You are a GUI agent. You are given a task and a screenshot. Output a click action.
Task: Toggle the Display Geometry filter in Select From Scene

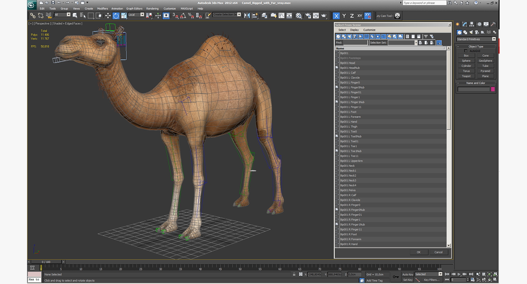tap(338, 37)
